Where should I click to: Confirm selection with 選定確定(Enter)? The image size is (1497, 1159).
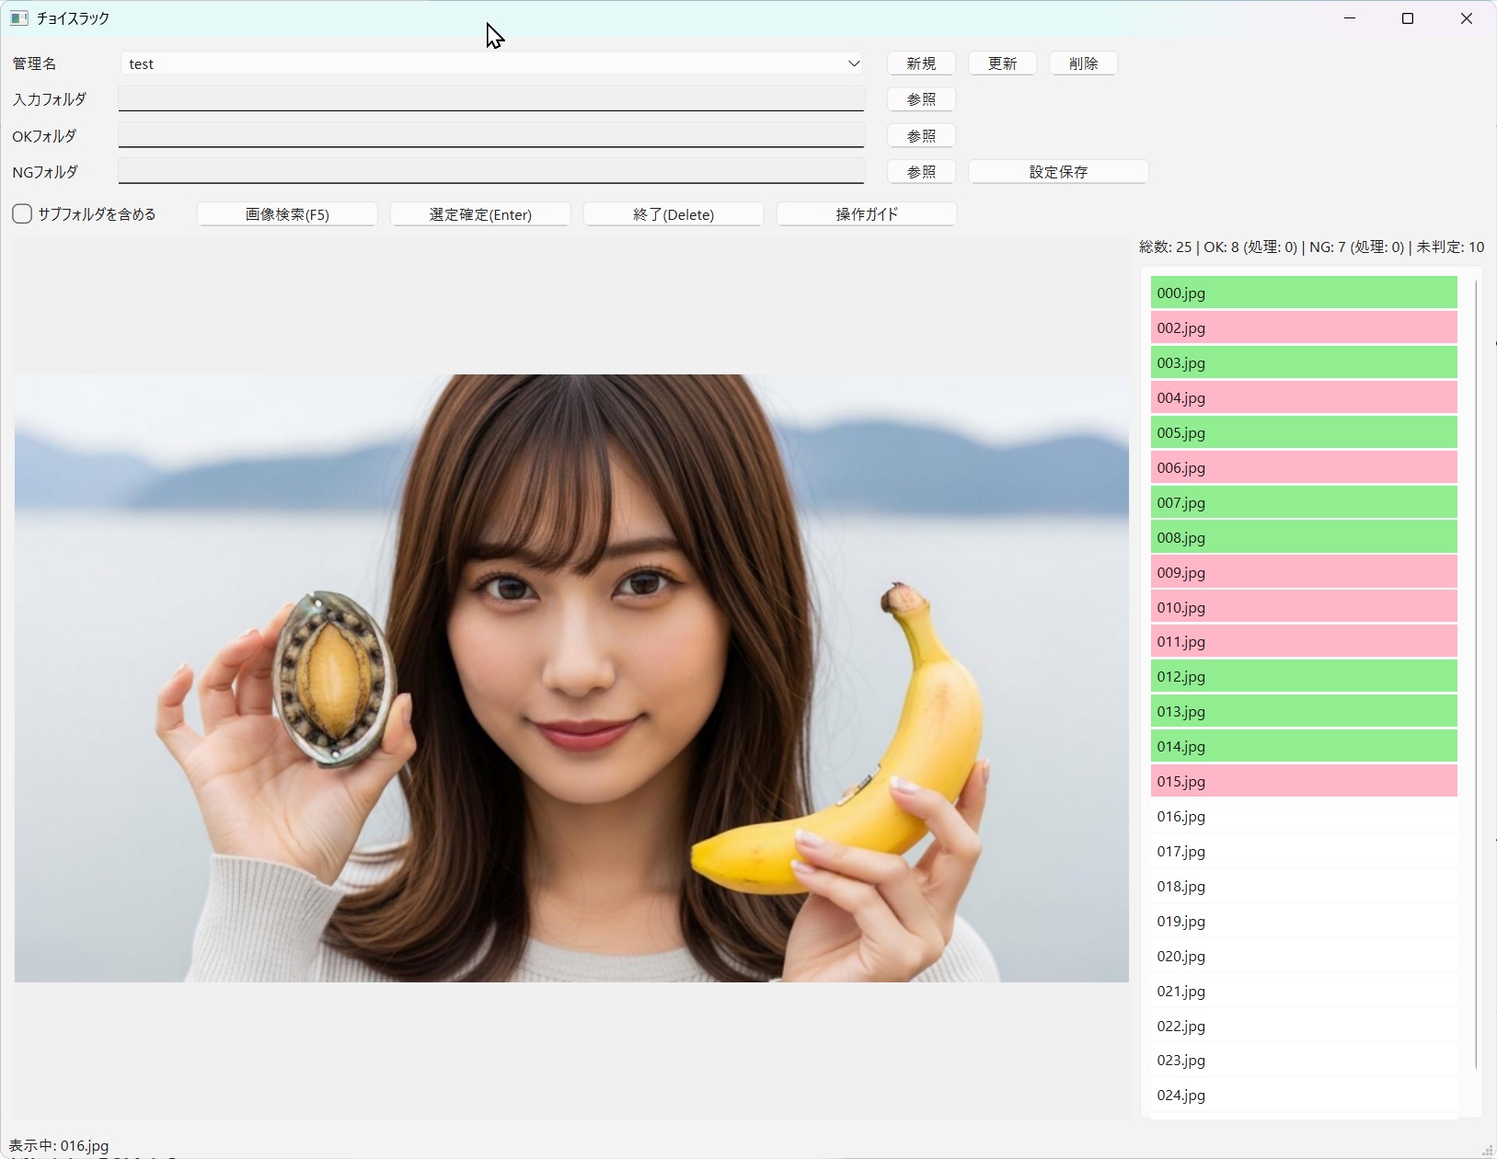pos(480,214)
